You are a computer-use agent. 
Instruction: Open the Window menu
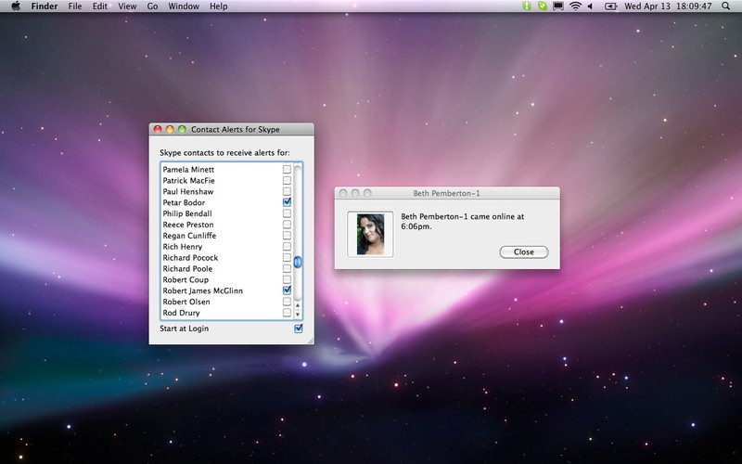184,6
